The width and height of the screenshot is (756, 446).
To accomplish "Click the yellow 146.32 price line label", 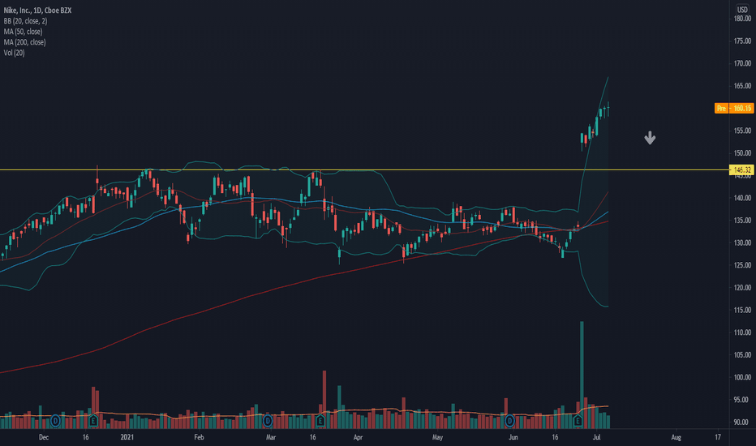I will click(741, 169).
